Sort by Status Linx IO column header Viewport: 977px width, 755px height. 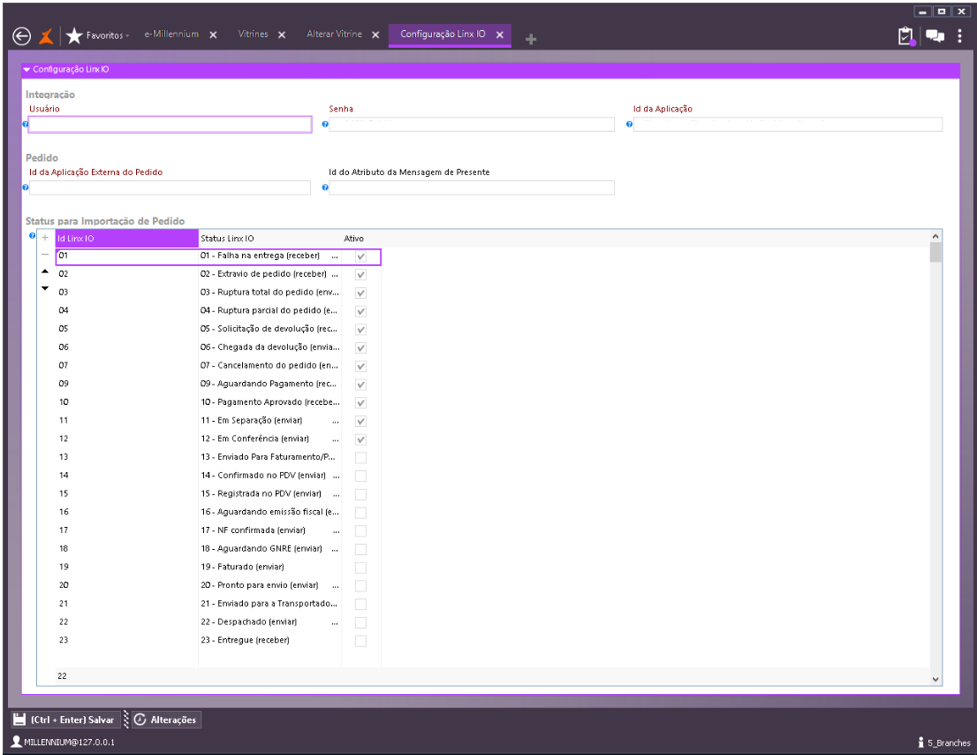(269, 238)
